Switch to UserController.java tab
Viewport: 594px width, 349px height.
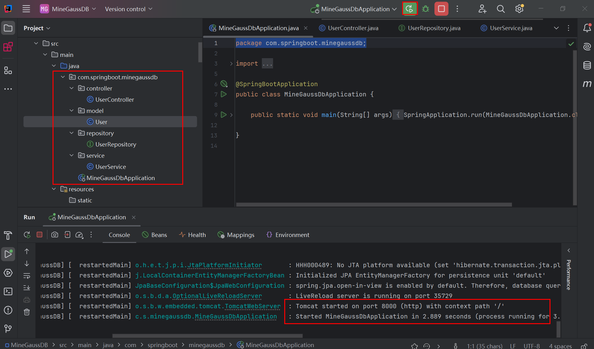point(349,28)
